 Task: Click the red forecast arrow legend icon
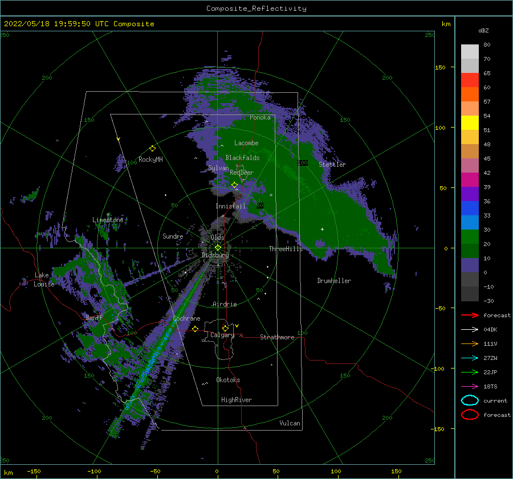(x=470, y=315)
